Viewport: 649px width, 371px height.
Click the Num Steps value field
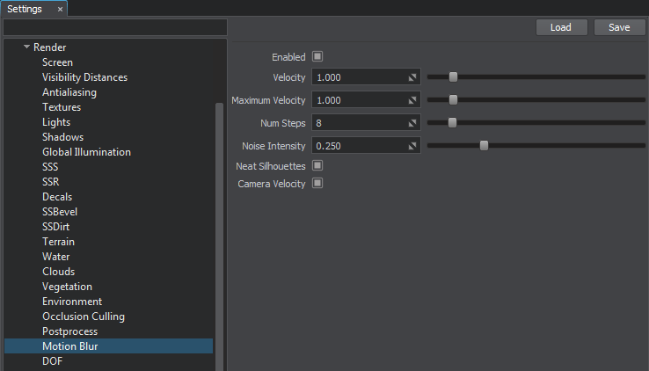click(x=356, y=123)
